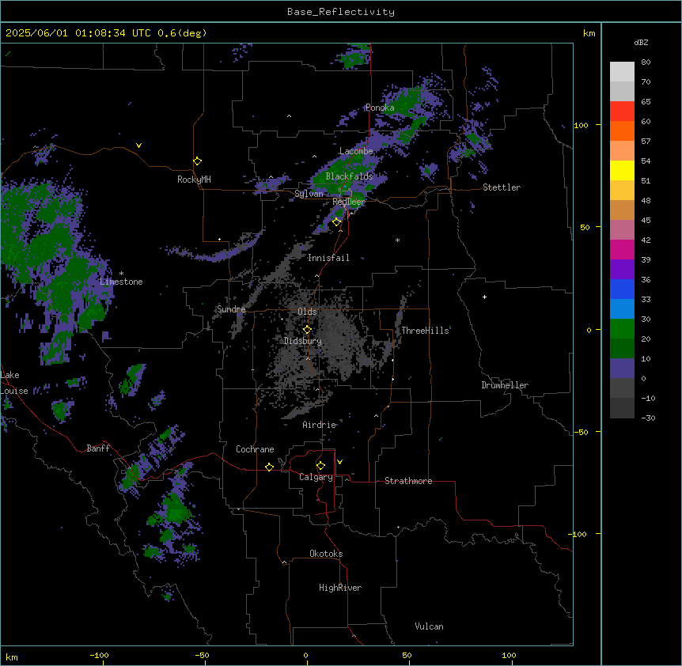Click the Sundre label
This screenshot has width=682, height=666.
coord(231,309)
